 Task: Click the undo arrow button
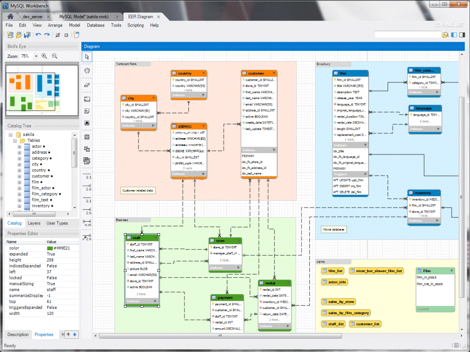(38, 35)
